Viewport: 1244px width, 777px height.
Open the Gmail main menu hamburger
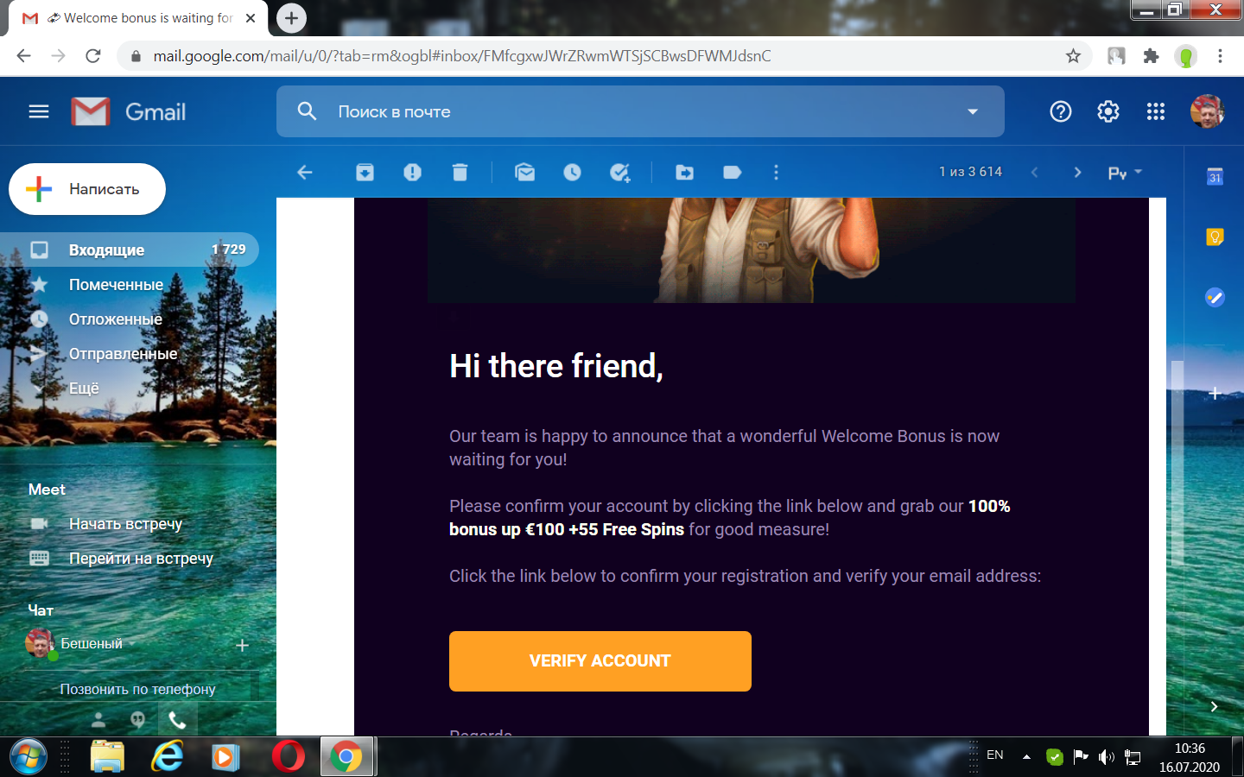coord(39,111)
